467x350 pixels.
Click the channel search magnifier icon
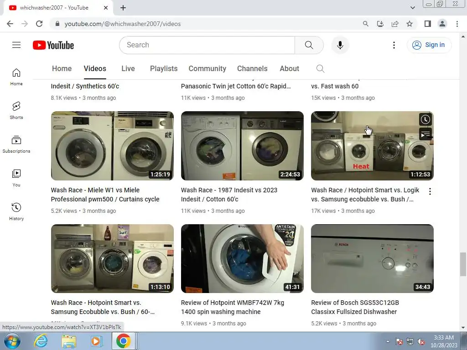tap(320, 69)
